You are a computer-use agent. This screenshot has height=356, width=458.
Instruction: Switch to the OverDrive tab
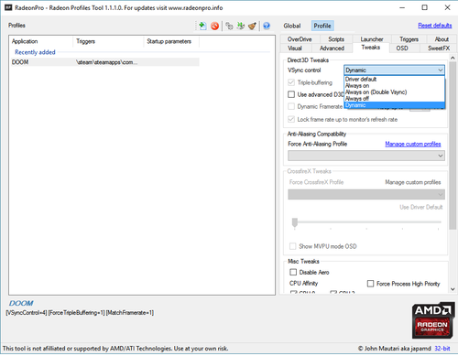(x=300, y=39)
